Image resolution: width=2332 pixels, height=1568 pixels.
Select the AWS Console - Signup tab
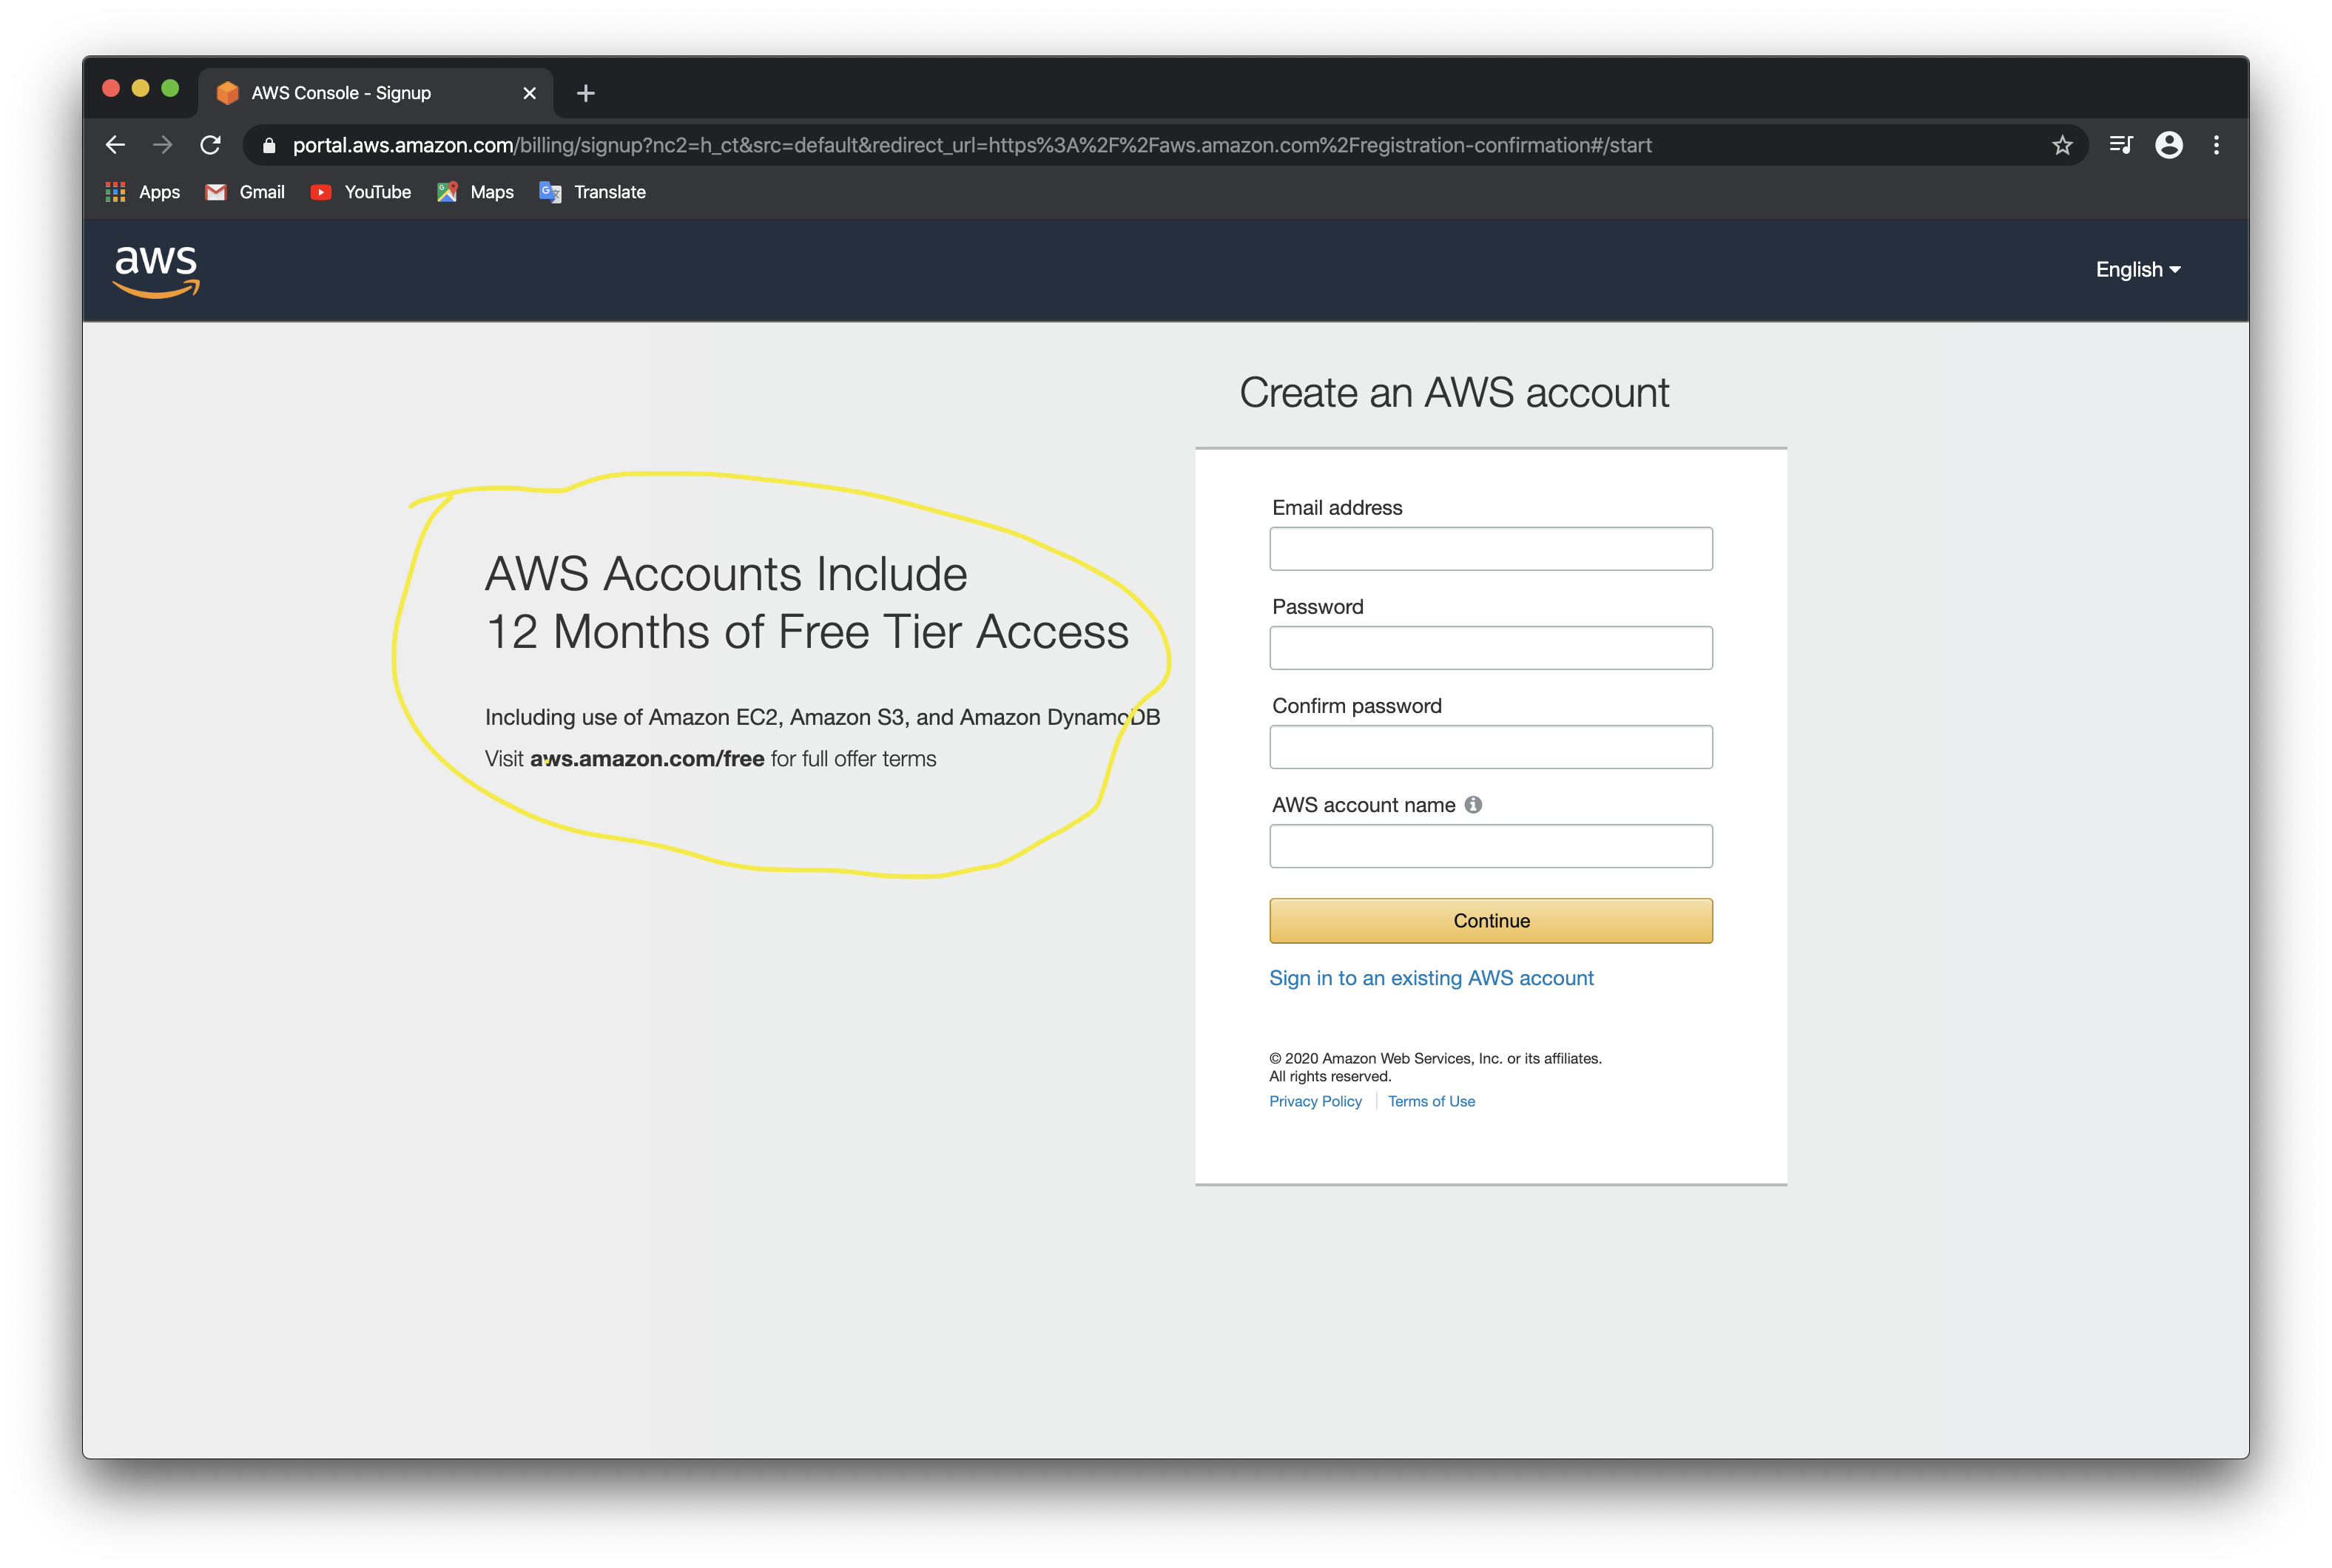pyautogui.click(x=376, y=93)
